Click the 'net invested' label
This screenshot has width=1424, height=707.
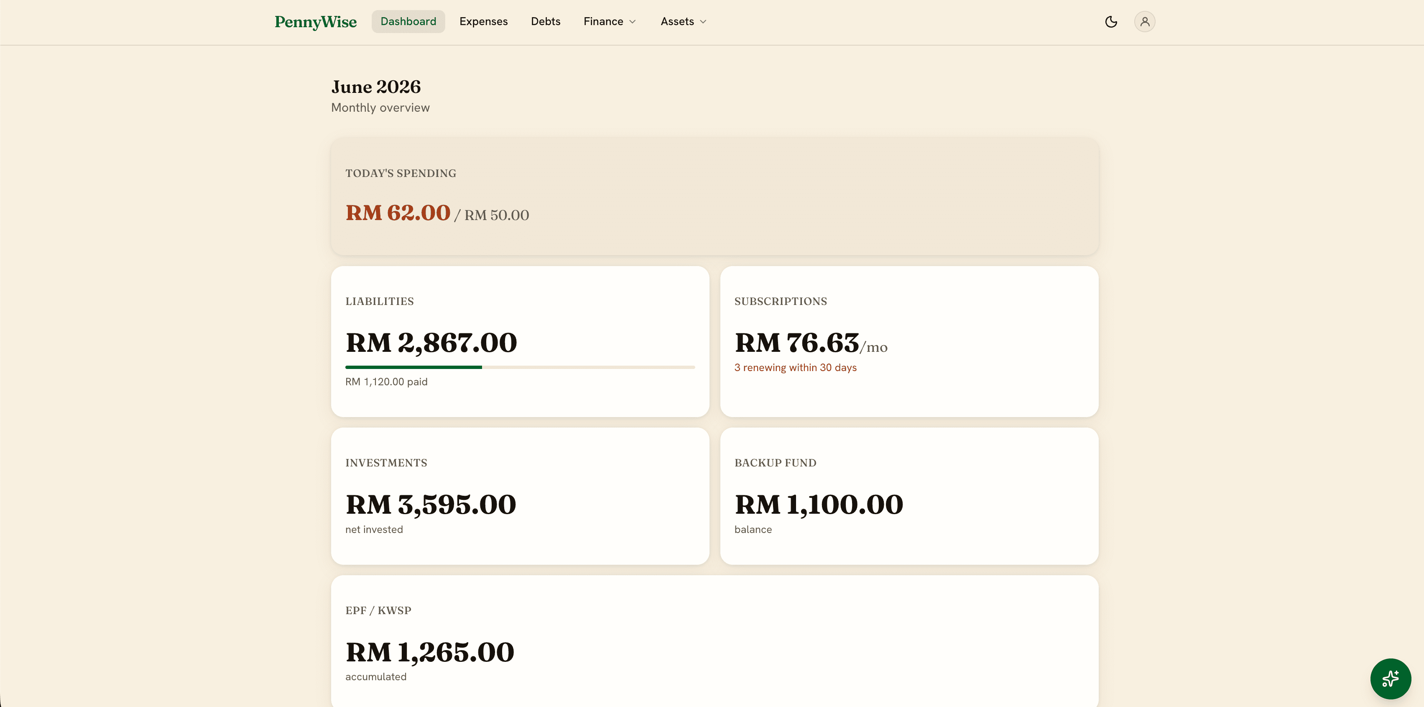pos(374,530)
